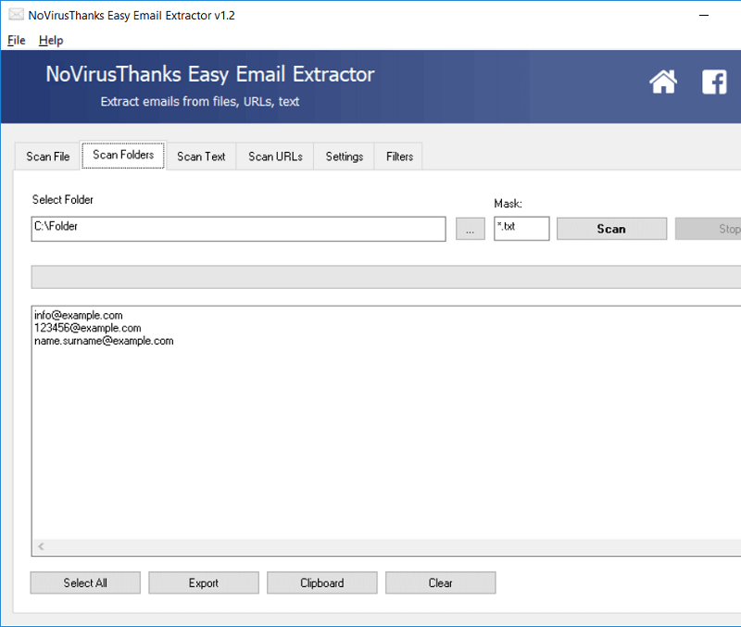
Task: Go to the Scan URLs tab
Action: tap(275, 157)
